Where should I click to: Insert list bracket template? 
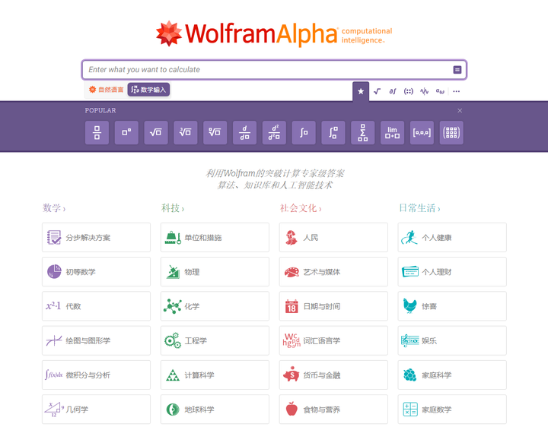pyautogui.click(x=422, y=132)
